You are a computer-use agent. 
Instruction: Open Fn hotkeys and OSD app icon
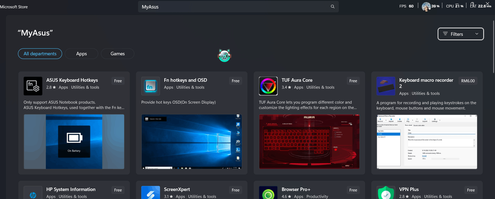[151, 86]
